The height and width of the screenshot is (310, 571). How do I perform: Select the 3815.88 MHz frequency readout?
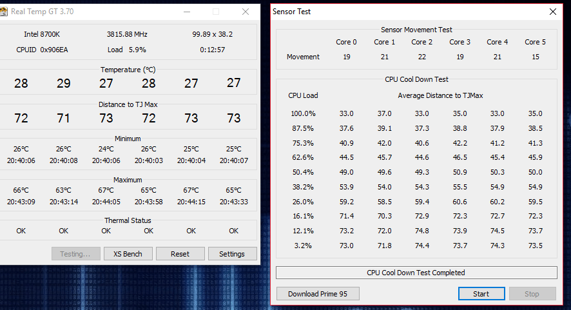coord(128,34)
